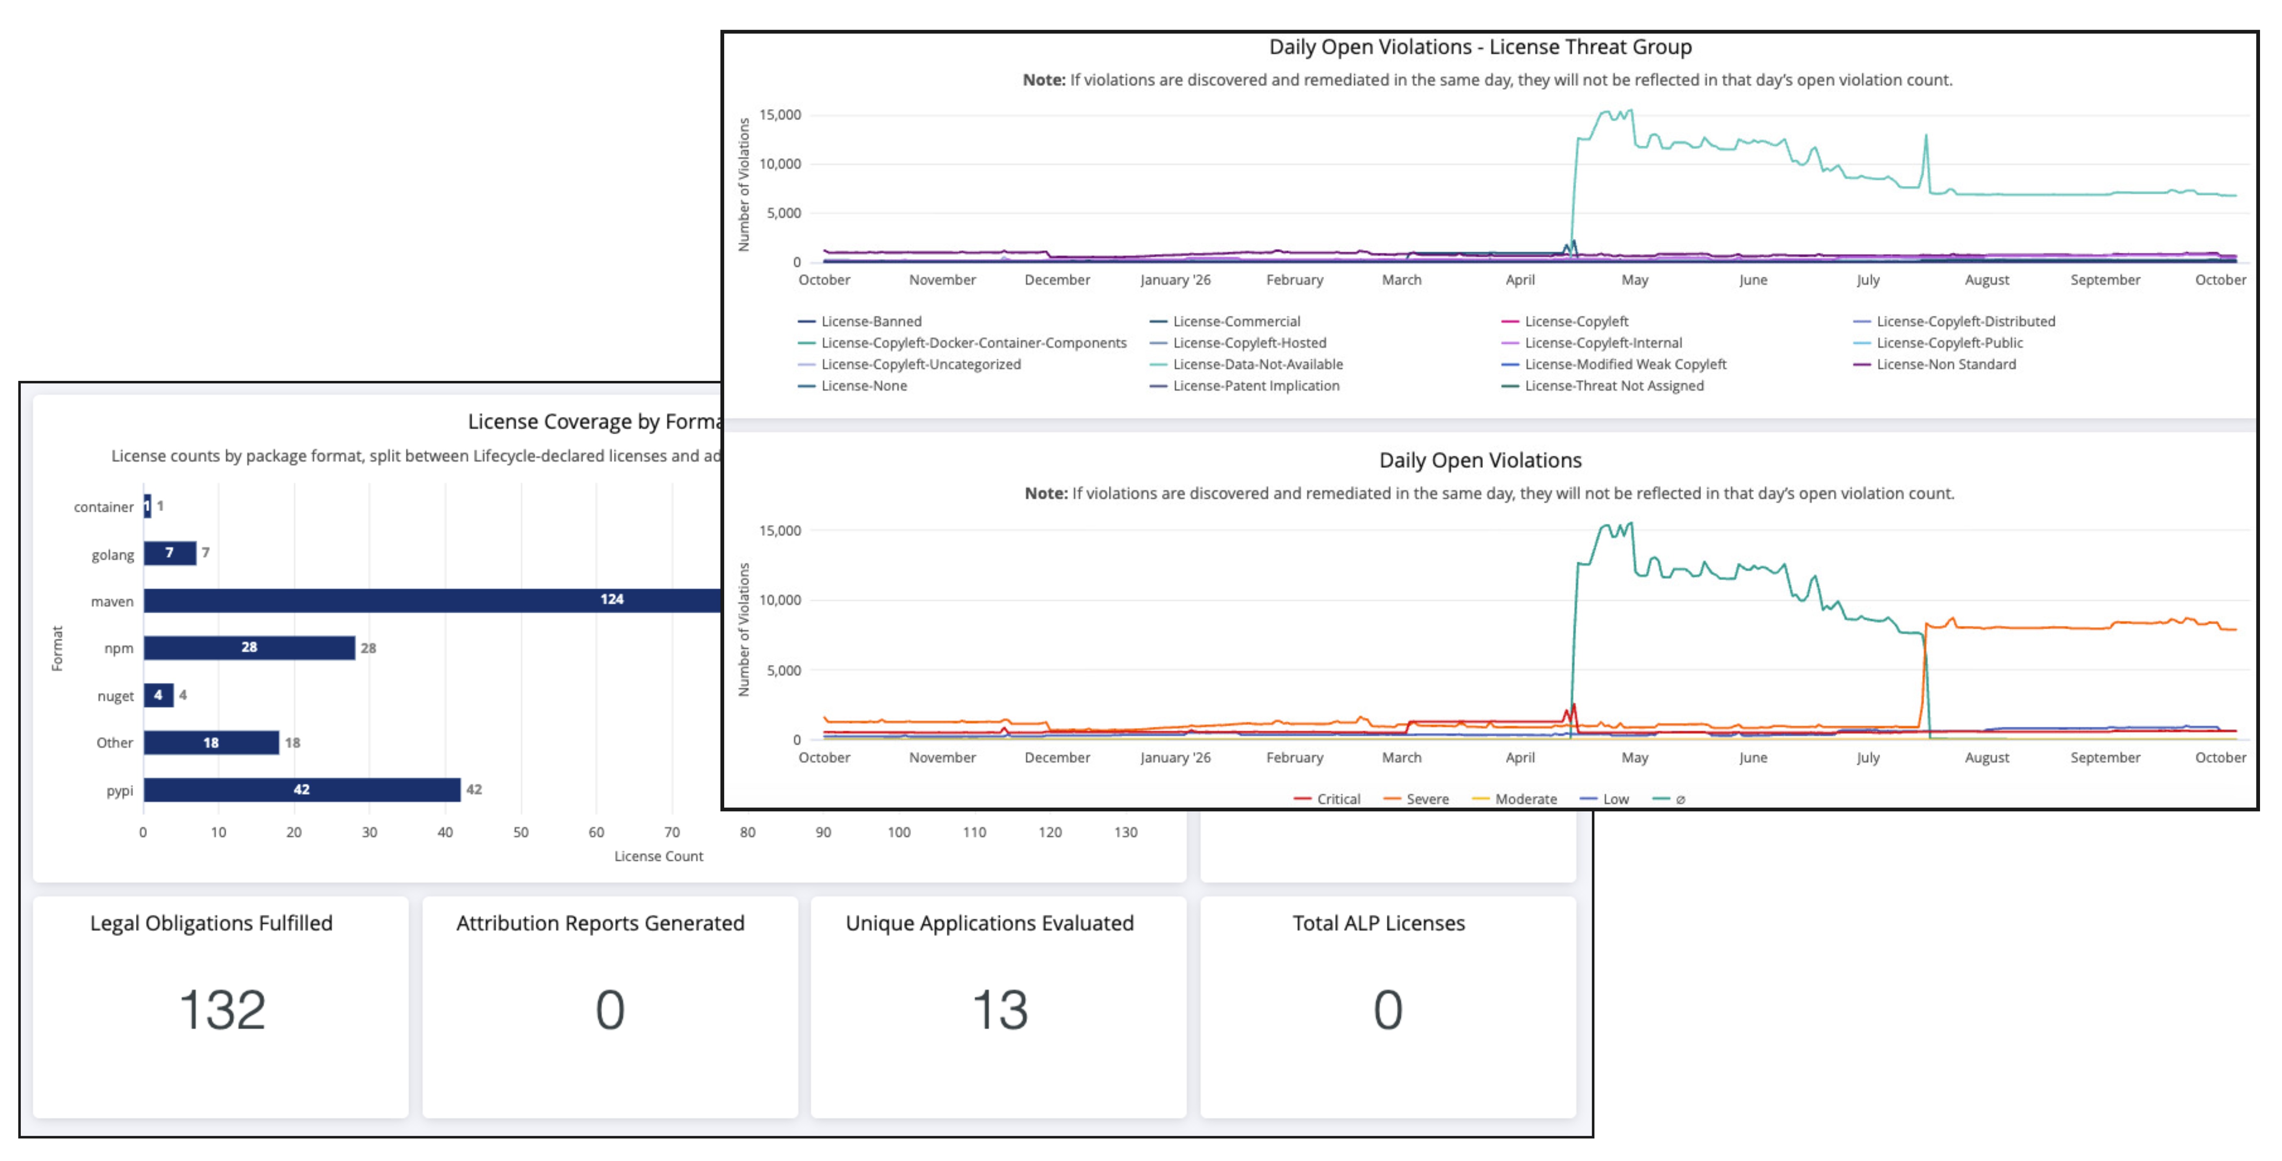This screenshot has height=1161, width=2282.
Task: Click the Format axis label on coverage chart
Action: 57,648
